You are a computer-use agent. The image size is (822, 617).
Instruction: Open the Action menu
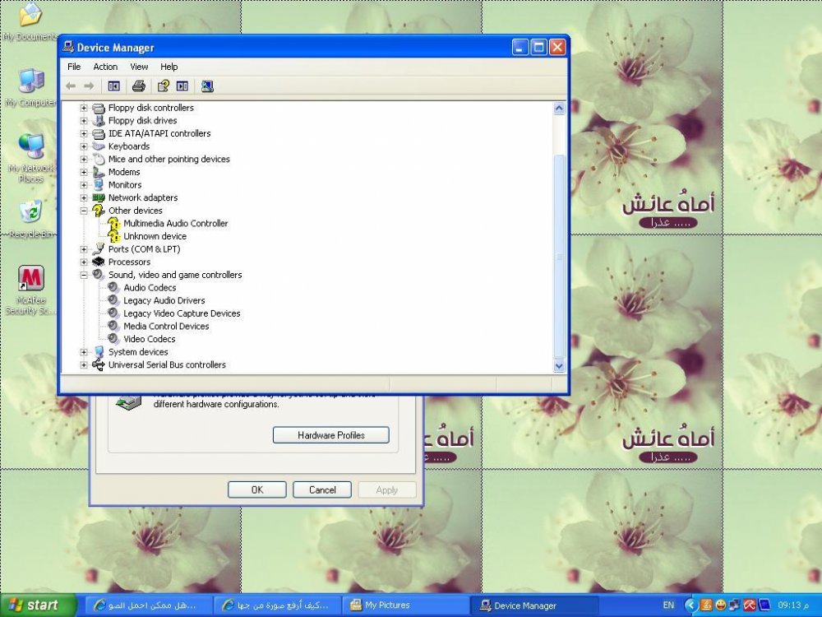105,67
